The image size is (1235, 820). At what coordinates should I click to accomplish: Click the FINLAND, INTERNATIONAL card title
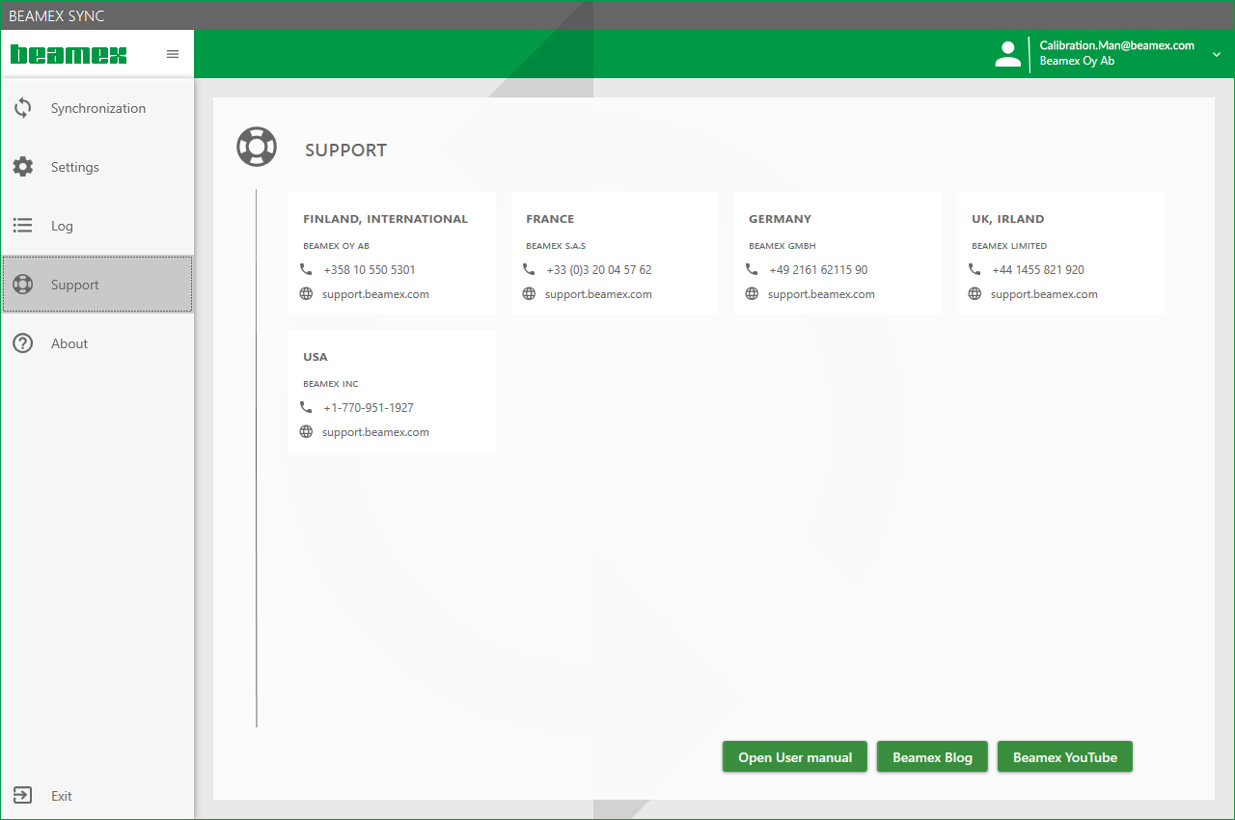coord(385,219)
